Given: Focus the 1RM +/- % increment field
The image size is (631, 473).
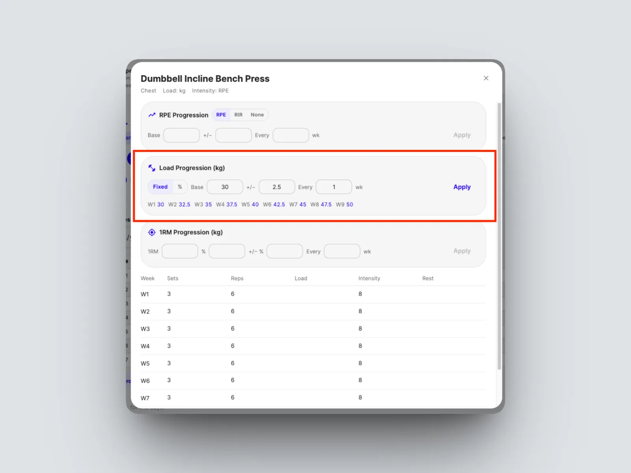Looking at the screenshot, I should 285,251.
